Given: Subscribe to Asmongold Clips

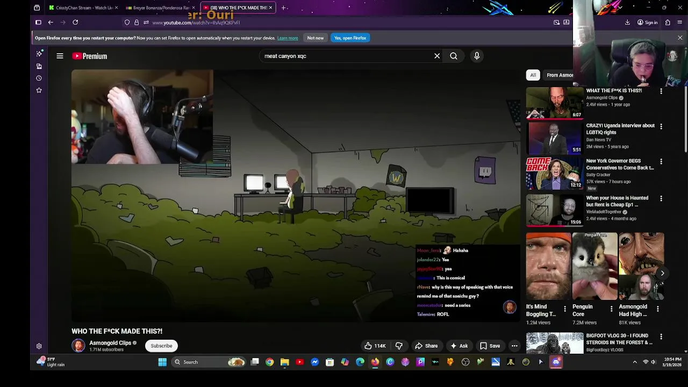Looking at the screenshot, I should [161, 346].
